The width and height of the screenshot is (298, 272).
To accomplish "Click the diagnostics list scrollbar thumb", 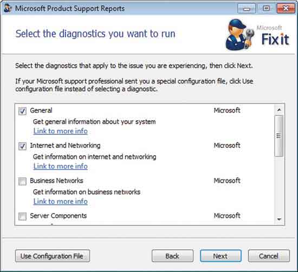I will [279, 136].
